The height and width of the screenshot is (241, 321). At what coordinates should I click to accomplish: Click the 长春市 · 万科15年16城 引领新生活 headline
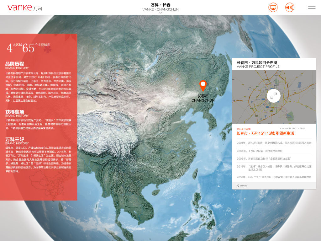point(265,133)
